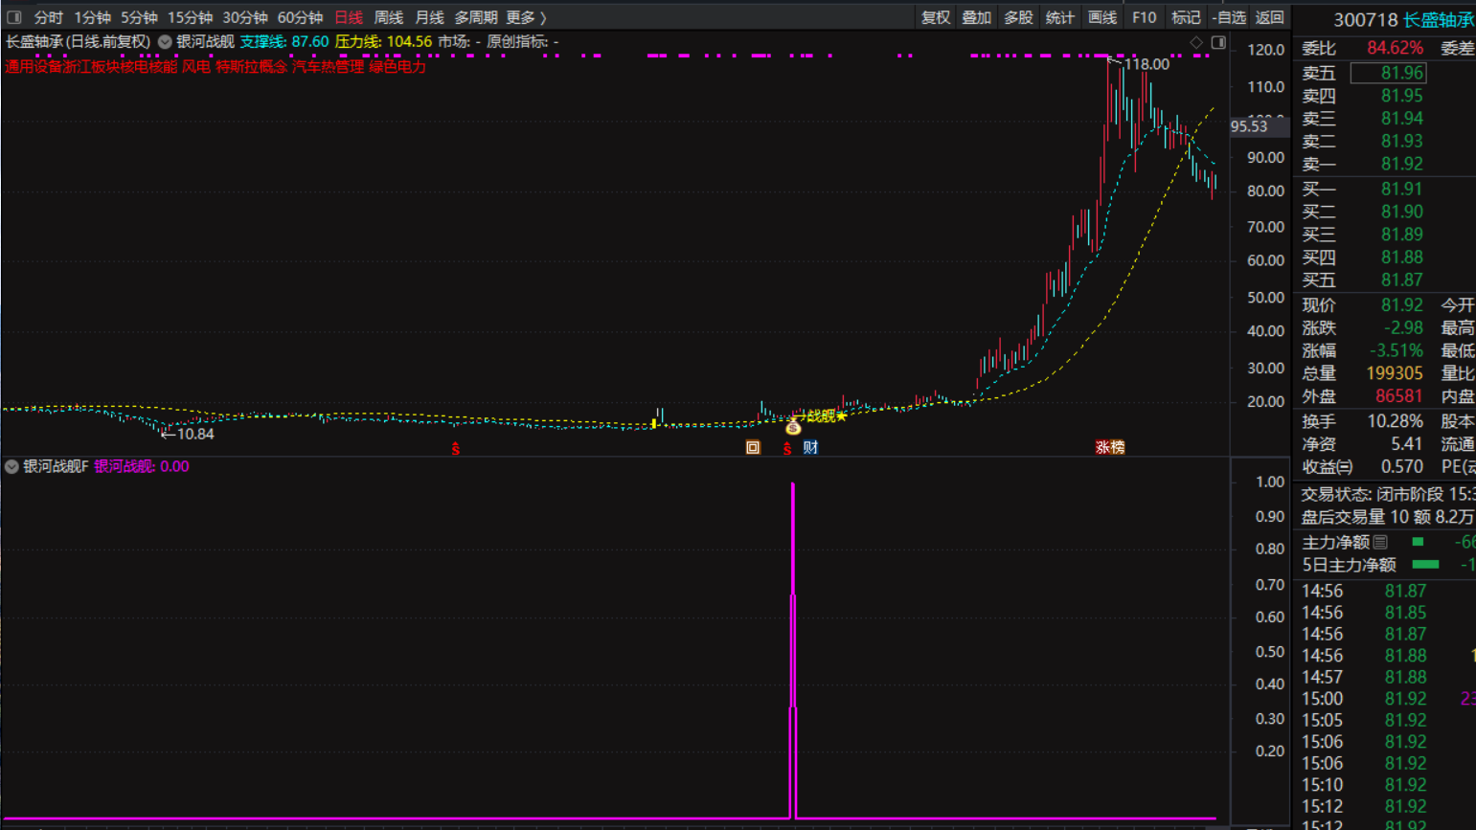This screenshot has height=830, width=1476.
Task: Click the orange 回 buyback event marker
Action: pos(753,447)
